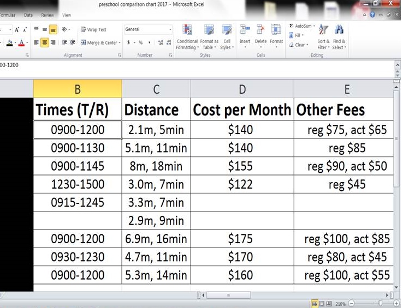Click the zoom in plus button
Viewport: 403px width, 308px height.
(396, 304)
